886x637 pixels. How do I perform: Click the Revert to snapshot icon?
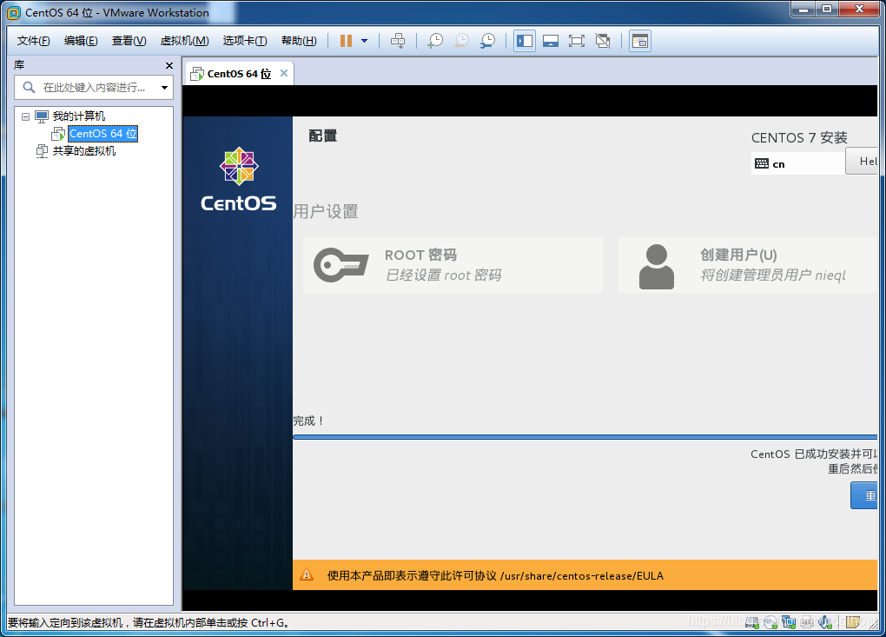coord(461,41)
